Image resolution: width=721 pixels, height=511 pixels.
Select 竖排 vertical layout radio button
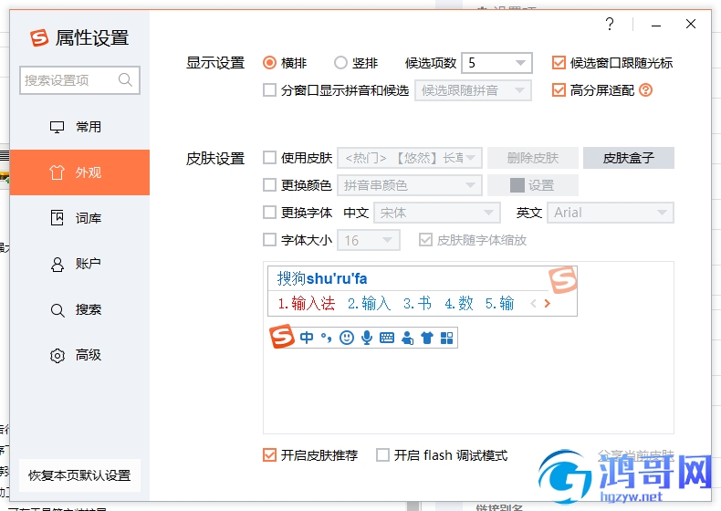(x=340, y=63)
